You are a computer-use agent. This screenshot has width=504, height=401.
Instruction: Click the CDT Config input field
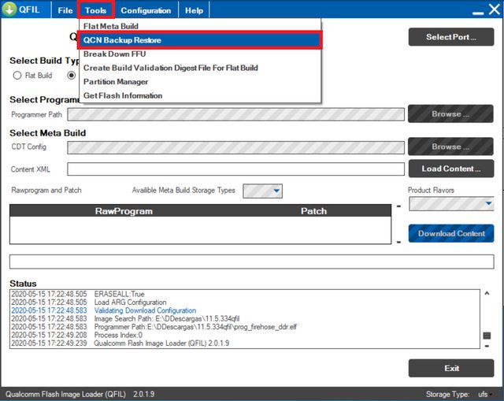pyautogui.click(x=235, y=147)
